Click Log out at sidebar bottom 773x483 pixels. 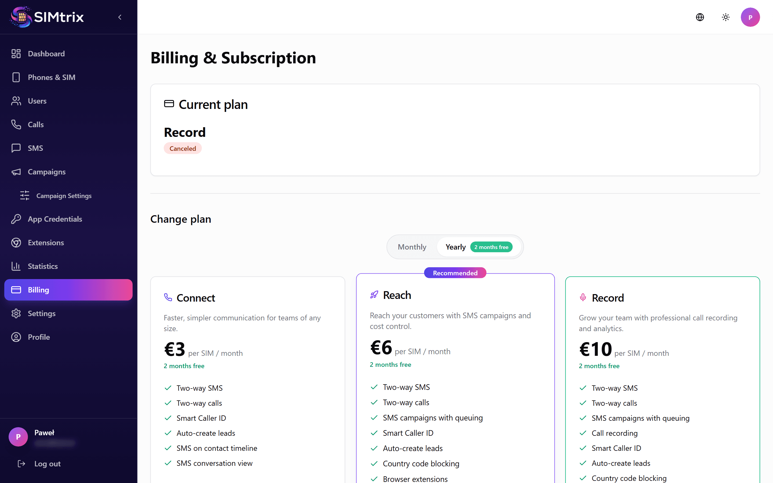(x=47, y=463)
